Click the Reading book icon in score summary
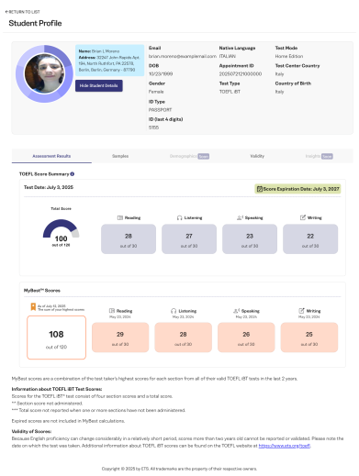This screenshot has height=476, width=359. click(120, 217)
